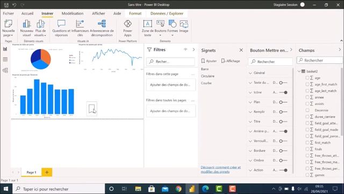Viewport: 344px width, 194px height.
Task: Add a Power Apps visual
Action: coord(128,28)
